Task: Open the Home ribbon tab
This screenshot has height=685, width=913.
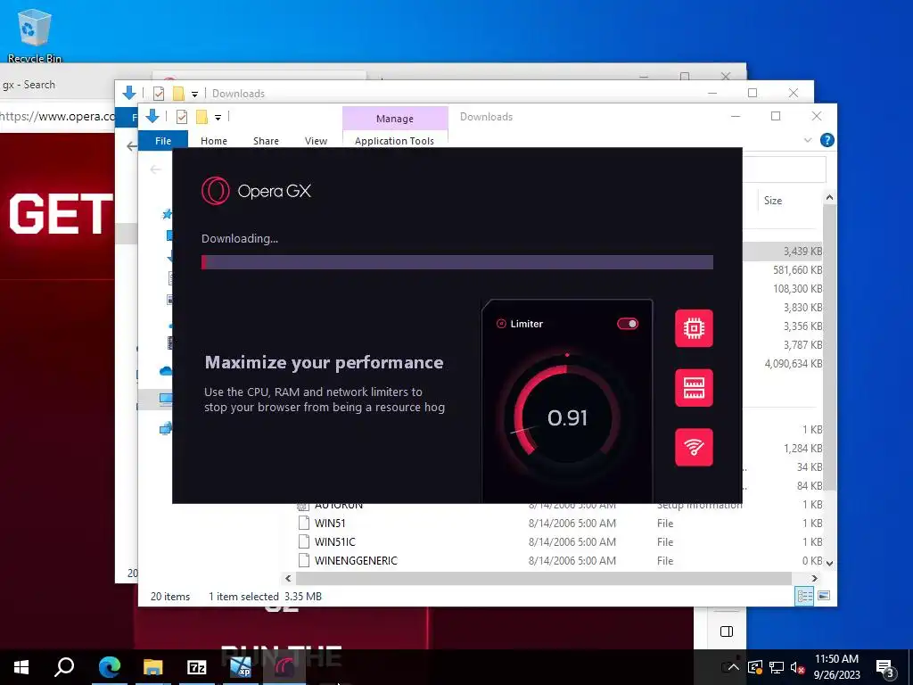Action: [x=214, y=140]
